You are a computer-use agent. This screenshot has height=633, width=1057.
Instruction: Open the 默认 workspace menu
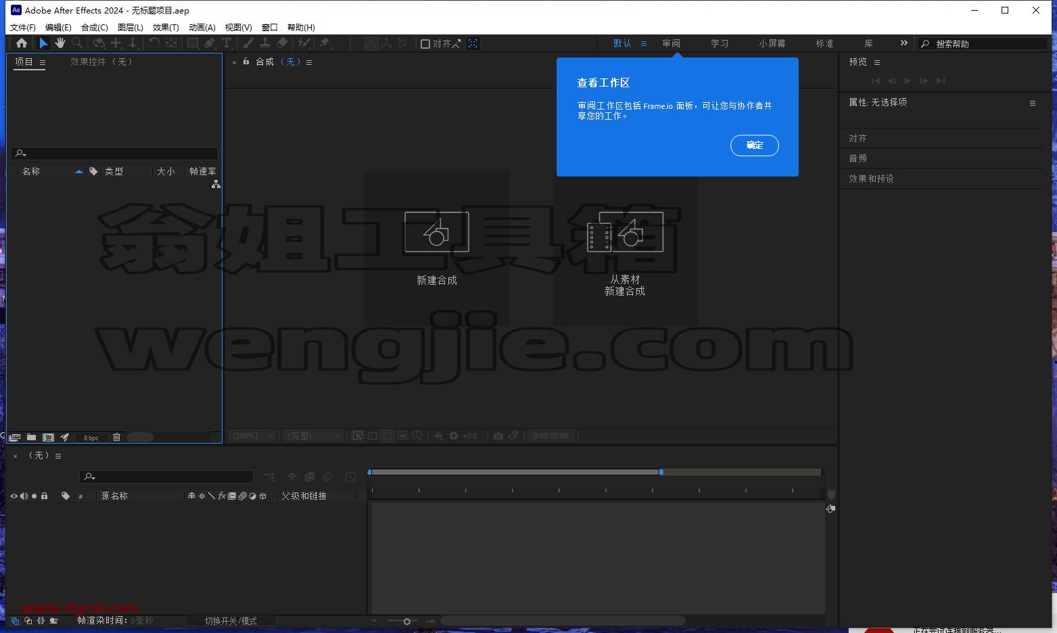coord(644,43)
